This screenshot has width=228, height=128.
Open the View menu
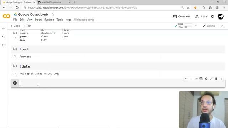30,20
